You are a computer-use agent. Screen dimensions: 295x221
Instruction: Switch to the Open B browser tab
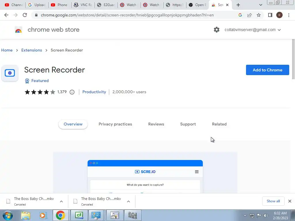pos(198,5)
